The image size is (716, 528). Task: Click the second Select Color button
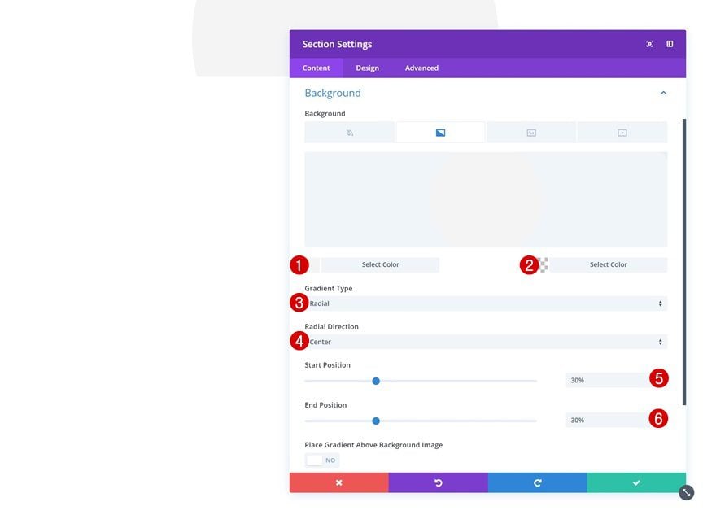click(x=609, y=265)
